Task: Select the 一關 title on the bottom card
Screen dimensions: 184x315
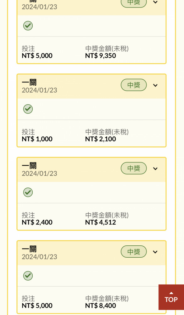Action: point(29,249)
